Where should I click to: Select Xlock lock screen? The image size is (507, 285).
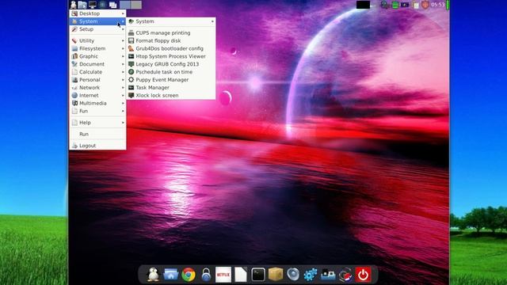(171, 95)
